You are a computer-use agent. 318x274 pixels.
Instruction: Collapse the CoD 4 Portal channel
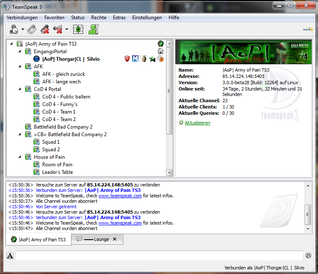tap(20, 89)
